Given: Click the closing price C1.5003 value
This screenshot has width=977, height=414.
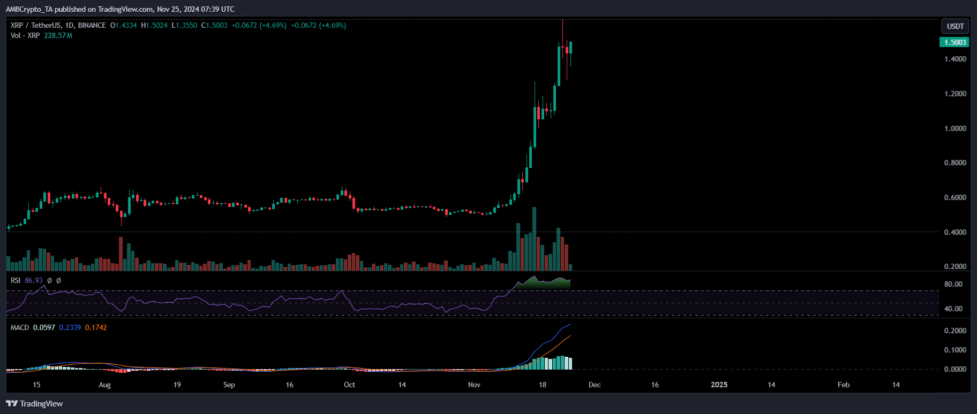Looking at the screenshot, I should (214, 25).
